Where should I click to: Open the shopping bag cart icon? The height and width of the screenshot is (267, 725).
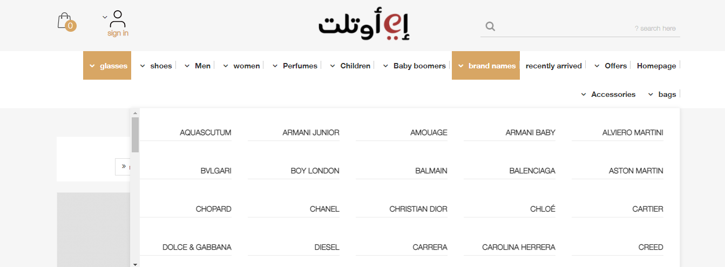pyautogui.click(x=65, y=21)
